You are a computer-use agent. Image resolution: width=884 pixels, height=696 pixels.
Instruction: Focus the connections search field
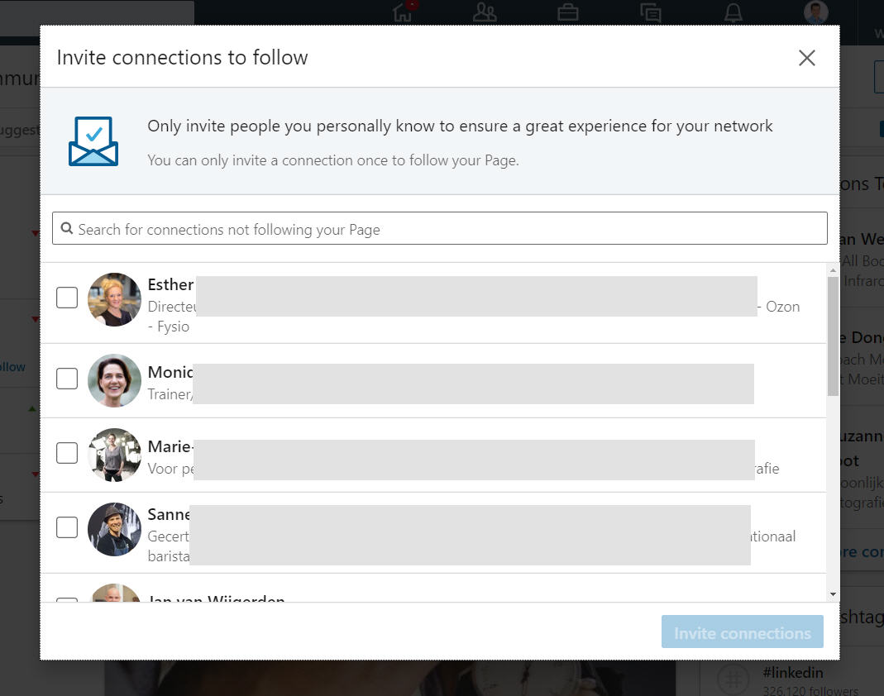tap(440, 228)
